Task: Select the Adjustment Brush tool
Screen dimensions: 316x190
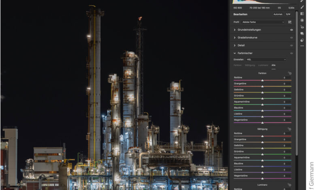Action: (x=302, y=7)
